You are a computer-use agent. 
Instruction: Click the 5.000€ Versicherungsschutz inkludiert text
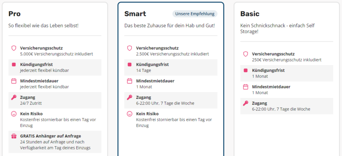tap(57, 54)
